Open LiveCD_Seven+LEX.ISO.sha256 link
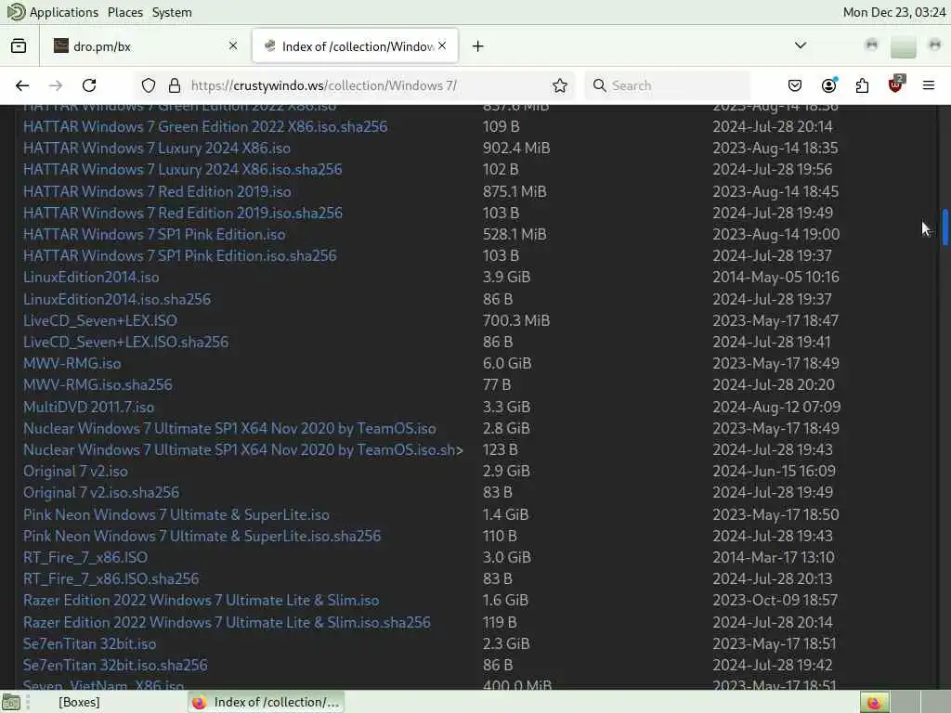Viewport: 951px width, 713px height. pyautogui.click(x=125, y=342)
